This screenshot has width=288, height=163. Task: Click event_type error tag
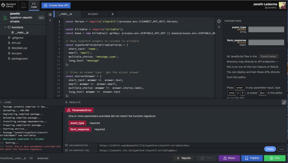click(77, 123)
